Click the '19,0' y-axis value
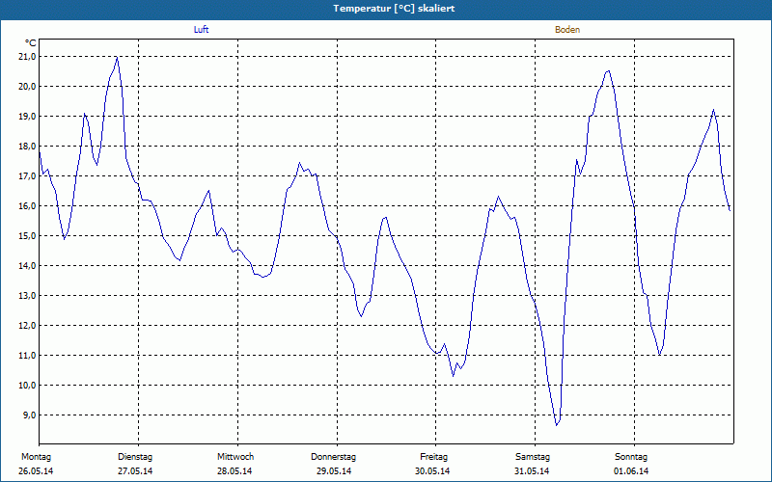 point(28,117)
